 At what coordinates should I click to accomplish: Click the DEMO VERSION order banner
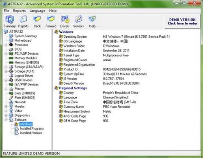[x=182, y=21]
